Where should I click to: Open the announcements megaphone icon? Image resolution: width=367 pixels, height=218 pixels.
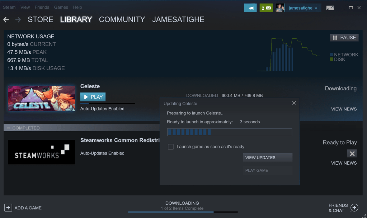(x=250, y=8)
